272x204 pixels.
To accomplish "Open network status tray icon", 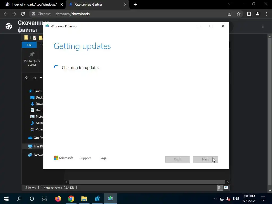I will (222, 199).
